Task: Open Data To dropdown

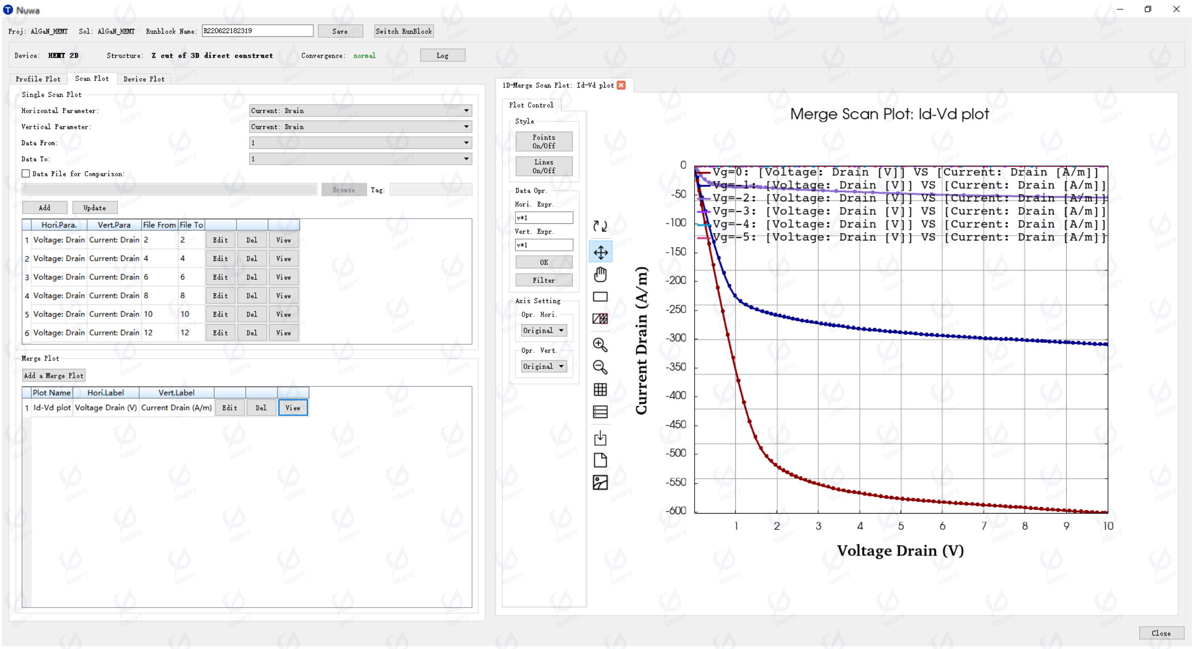Action: click(360, 159)
